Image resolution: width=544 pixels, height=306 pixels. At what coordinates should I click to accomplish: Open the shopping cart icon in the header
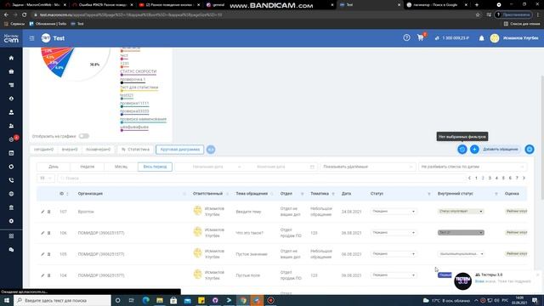pyautogui.click(x=421, y=37)
